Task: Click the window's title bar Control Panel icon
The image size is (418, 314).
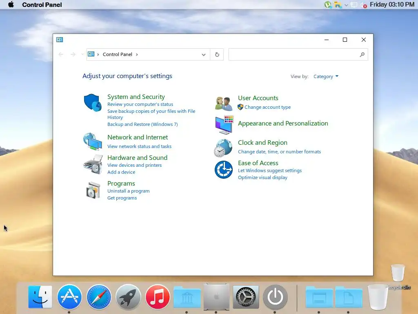Action: (x=60, y=40)
